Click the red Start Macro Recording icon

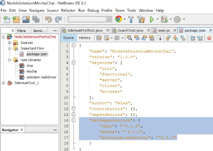pos(209,38)
